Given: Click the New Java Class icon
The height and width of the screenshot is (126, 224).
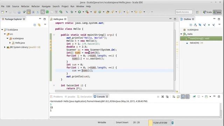Looking at the screenshot, I should pyautogui.click(x=100, y=12).
